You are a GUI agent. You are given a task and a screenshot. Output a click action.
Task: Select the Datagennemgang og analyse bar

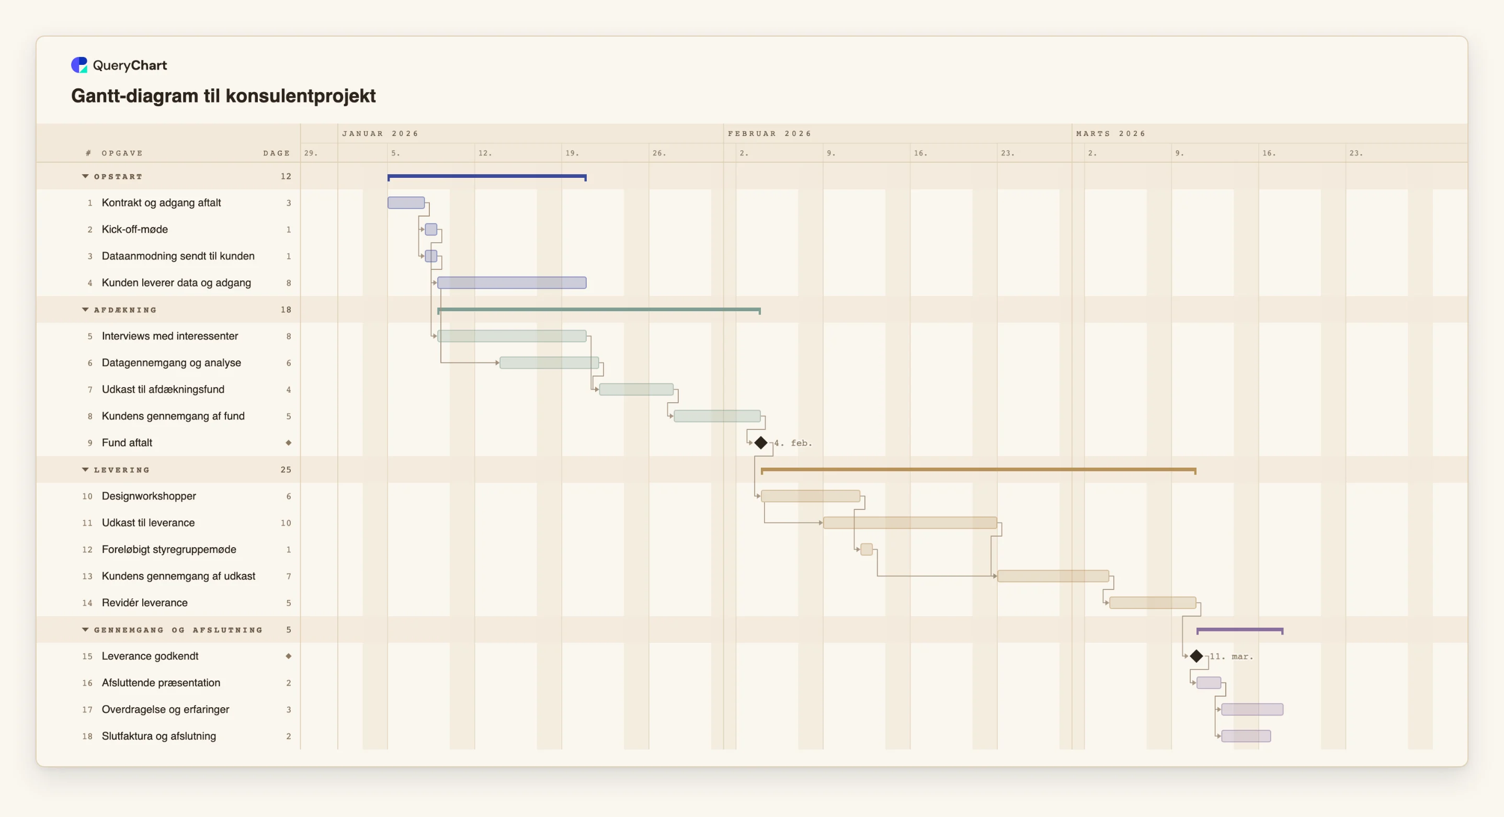550,362
